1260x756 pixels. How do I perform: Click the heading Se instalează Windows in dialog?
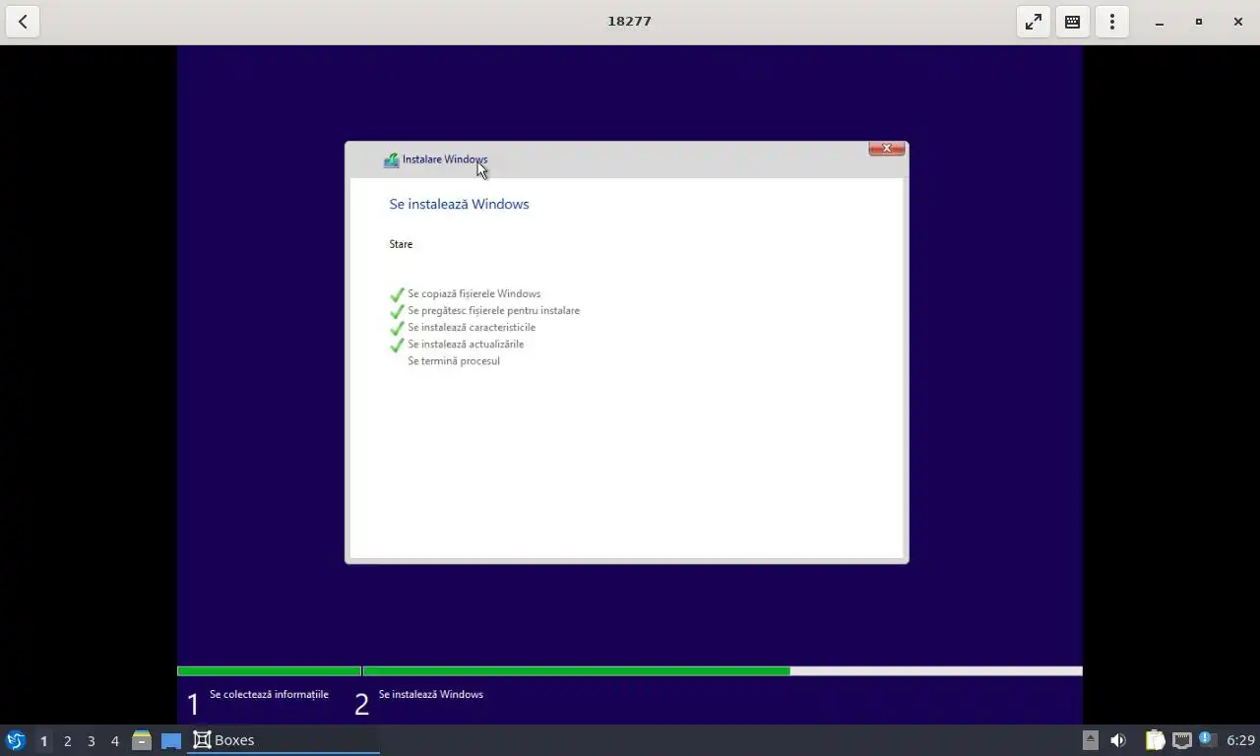tap(459, 204)
